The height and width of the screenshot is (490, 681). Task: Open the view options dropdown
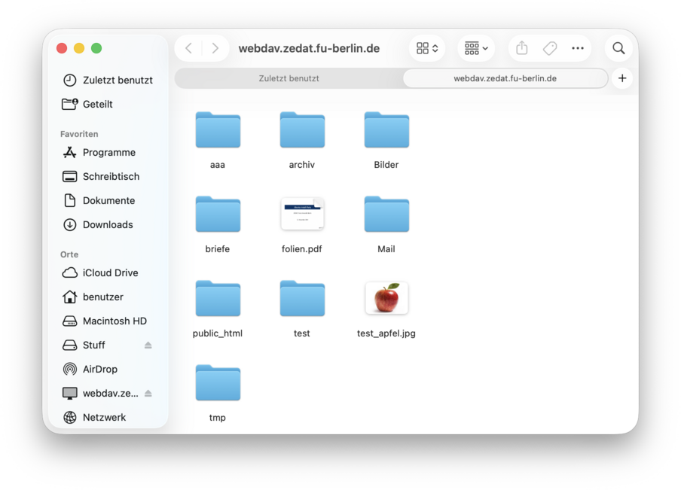[x=426, y=47]
